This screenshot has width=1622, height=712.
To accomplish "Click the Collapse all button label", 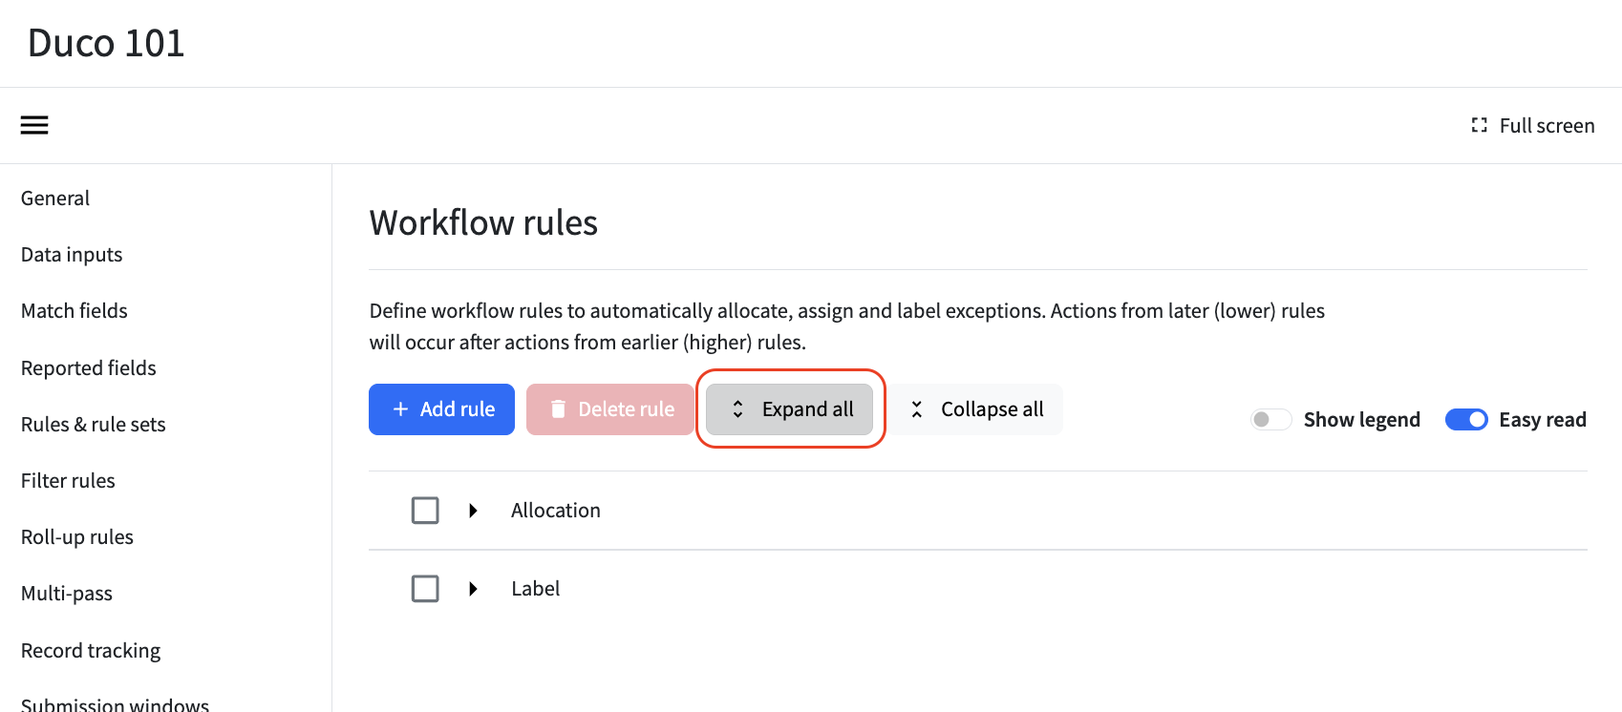I will (x=992, y=408).
